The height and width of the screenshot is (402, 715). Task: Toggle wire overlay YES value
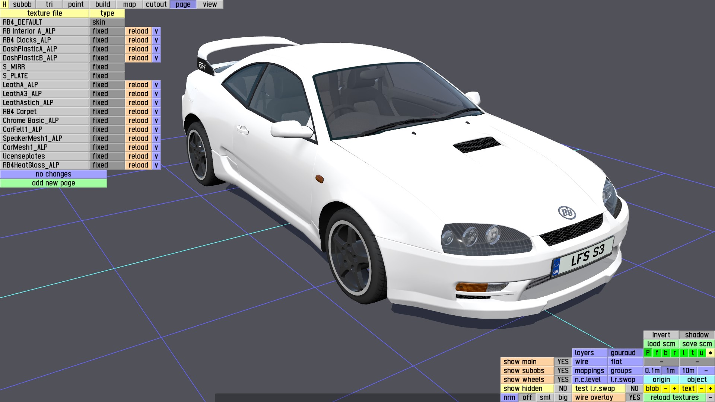(x=634, y=398)
